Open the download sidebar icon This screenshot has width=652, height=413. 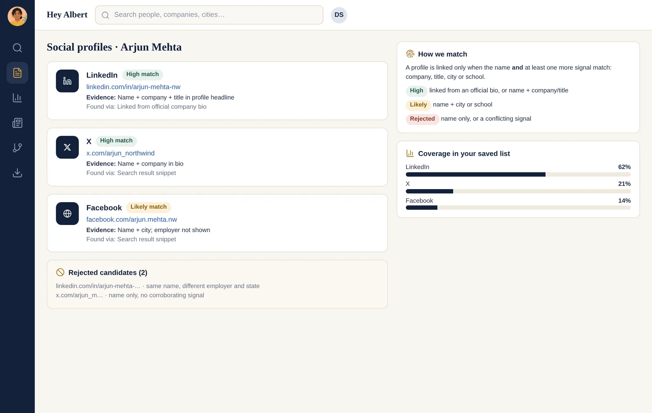17,173
